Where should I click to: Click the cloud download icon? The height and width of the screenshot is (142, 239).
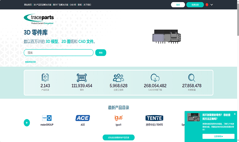[155, 78]
